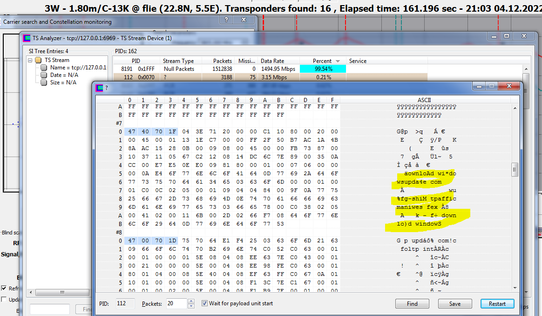This screenshot has width=542, height=316.
Task: Maximize the TS Analyzer window
Action: point(507,36)
